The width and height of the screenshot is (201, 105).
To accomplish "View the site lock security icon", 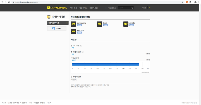I will (13, 2).
